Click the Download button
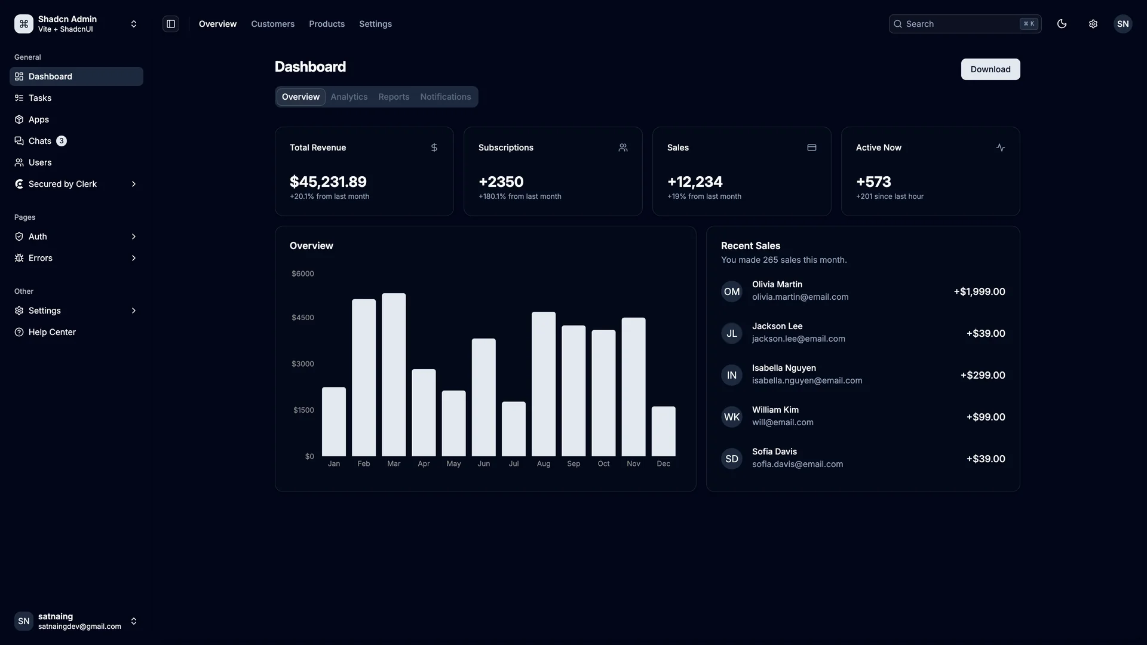Viewport: 1147px width, 645px height. pyautogui.click(x=990, y=69)
